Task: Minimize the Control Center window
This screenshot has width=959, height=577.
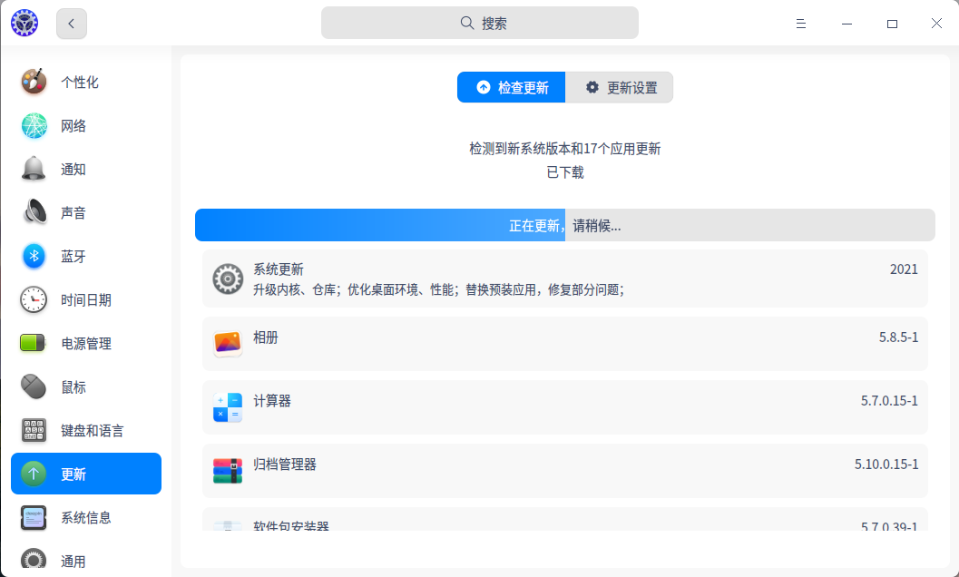Action: click(x=847, y=24)
